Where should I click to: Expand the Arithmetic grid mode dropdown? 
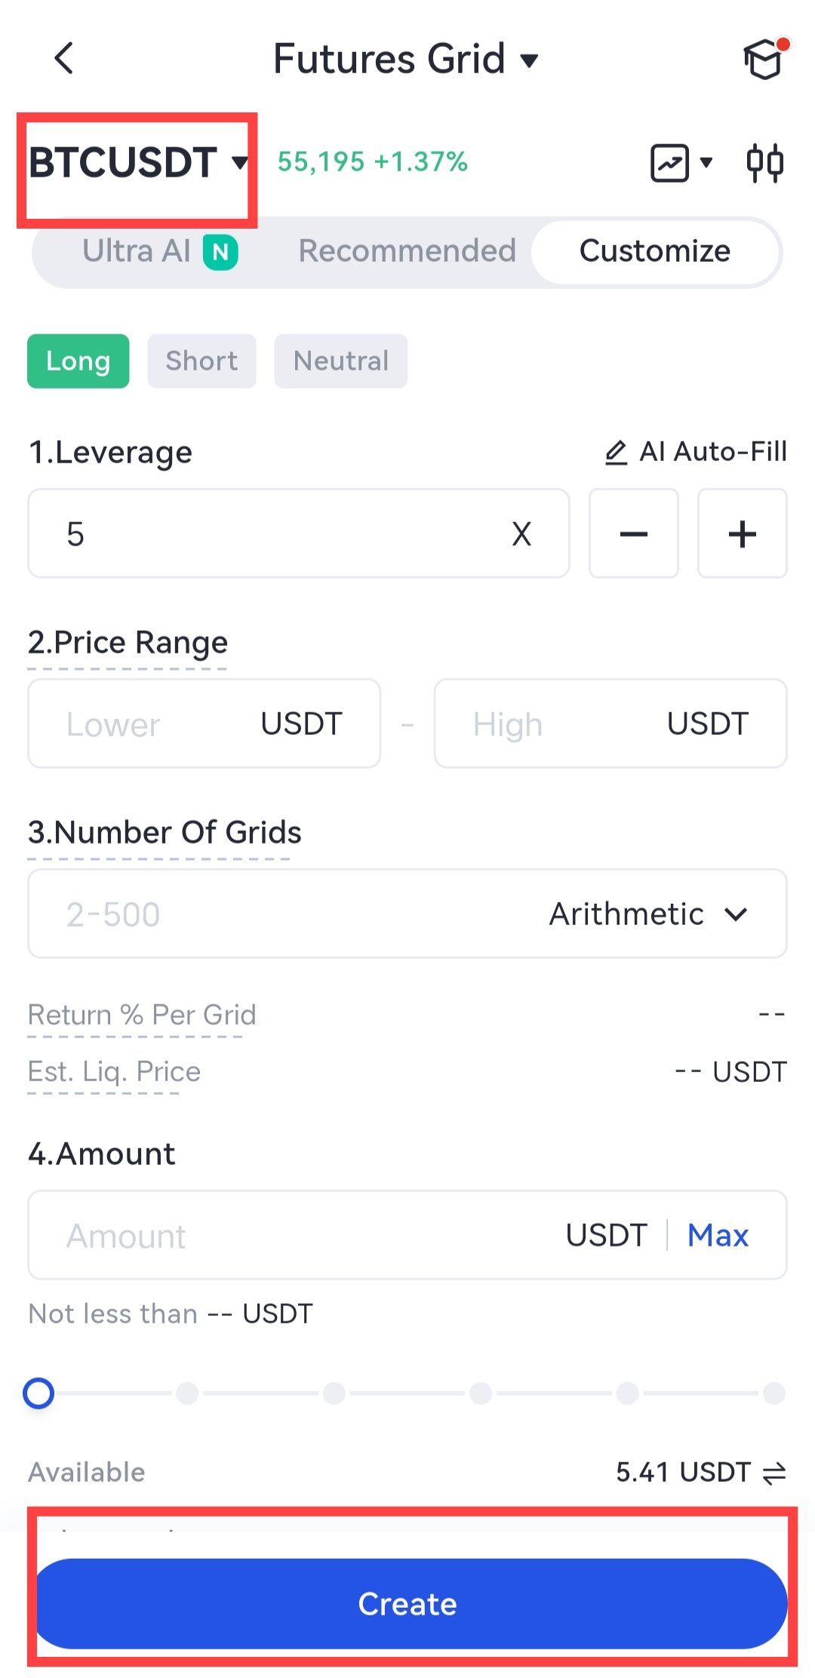[647, 914]
